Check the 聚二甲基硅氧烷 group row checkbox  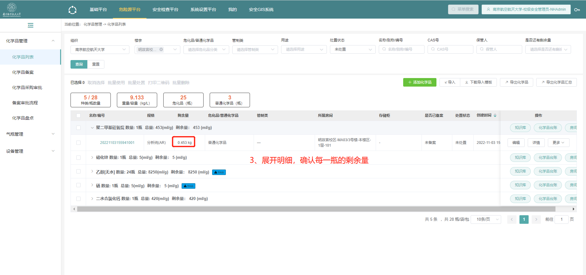point(78,128)
